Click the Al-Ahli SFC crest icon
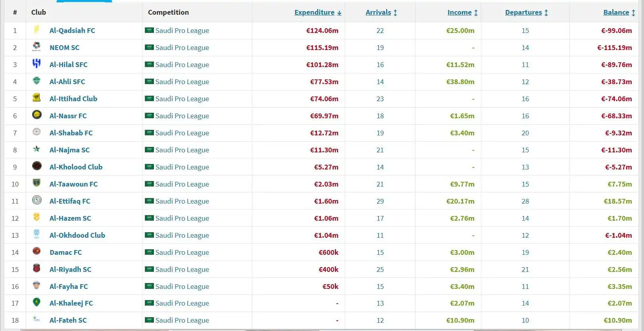Screen dimensions: 644x331 click(37, 81)
